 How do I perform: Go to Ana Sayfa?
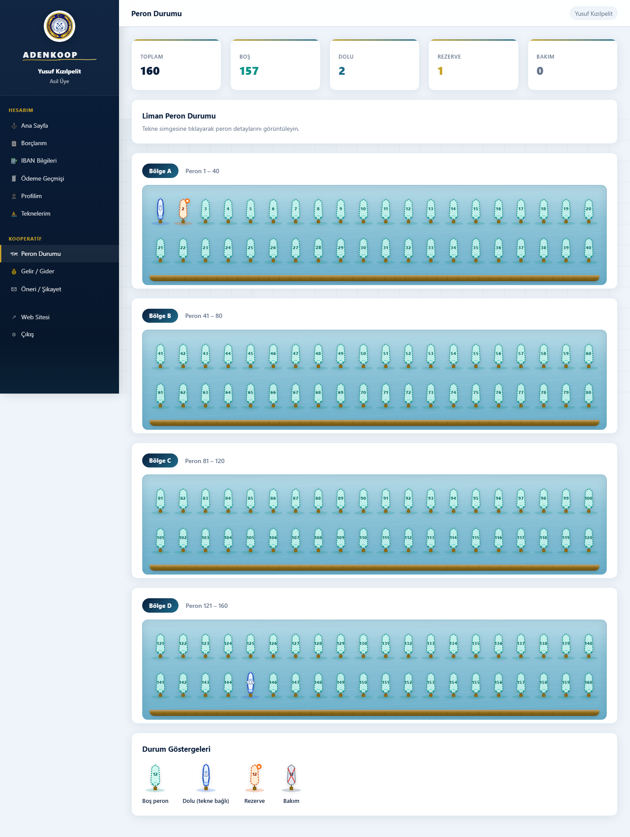point(59,126)
